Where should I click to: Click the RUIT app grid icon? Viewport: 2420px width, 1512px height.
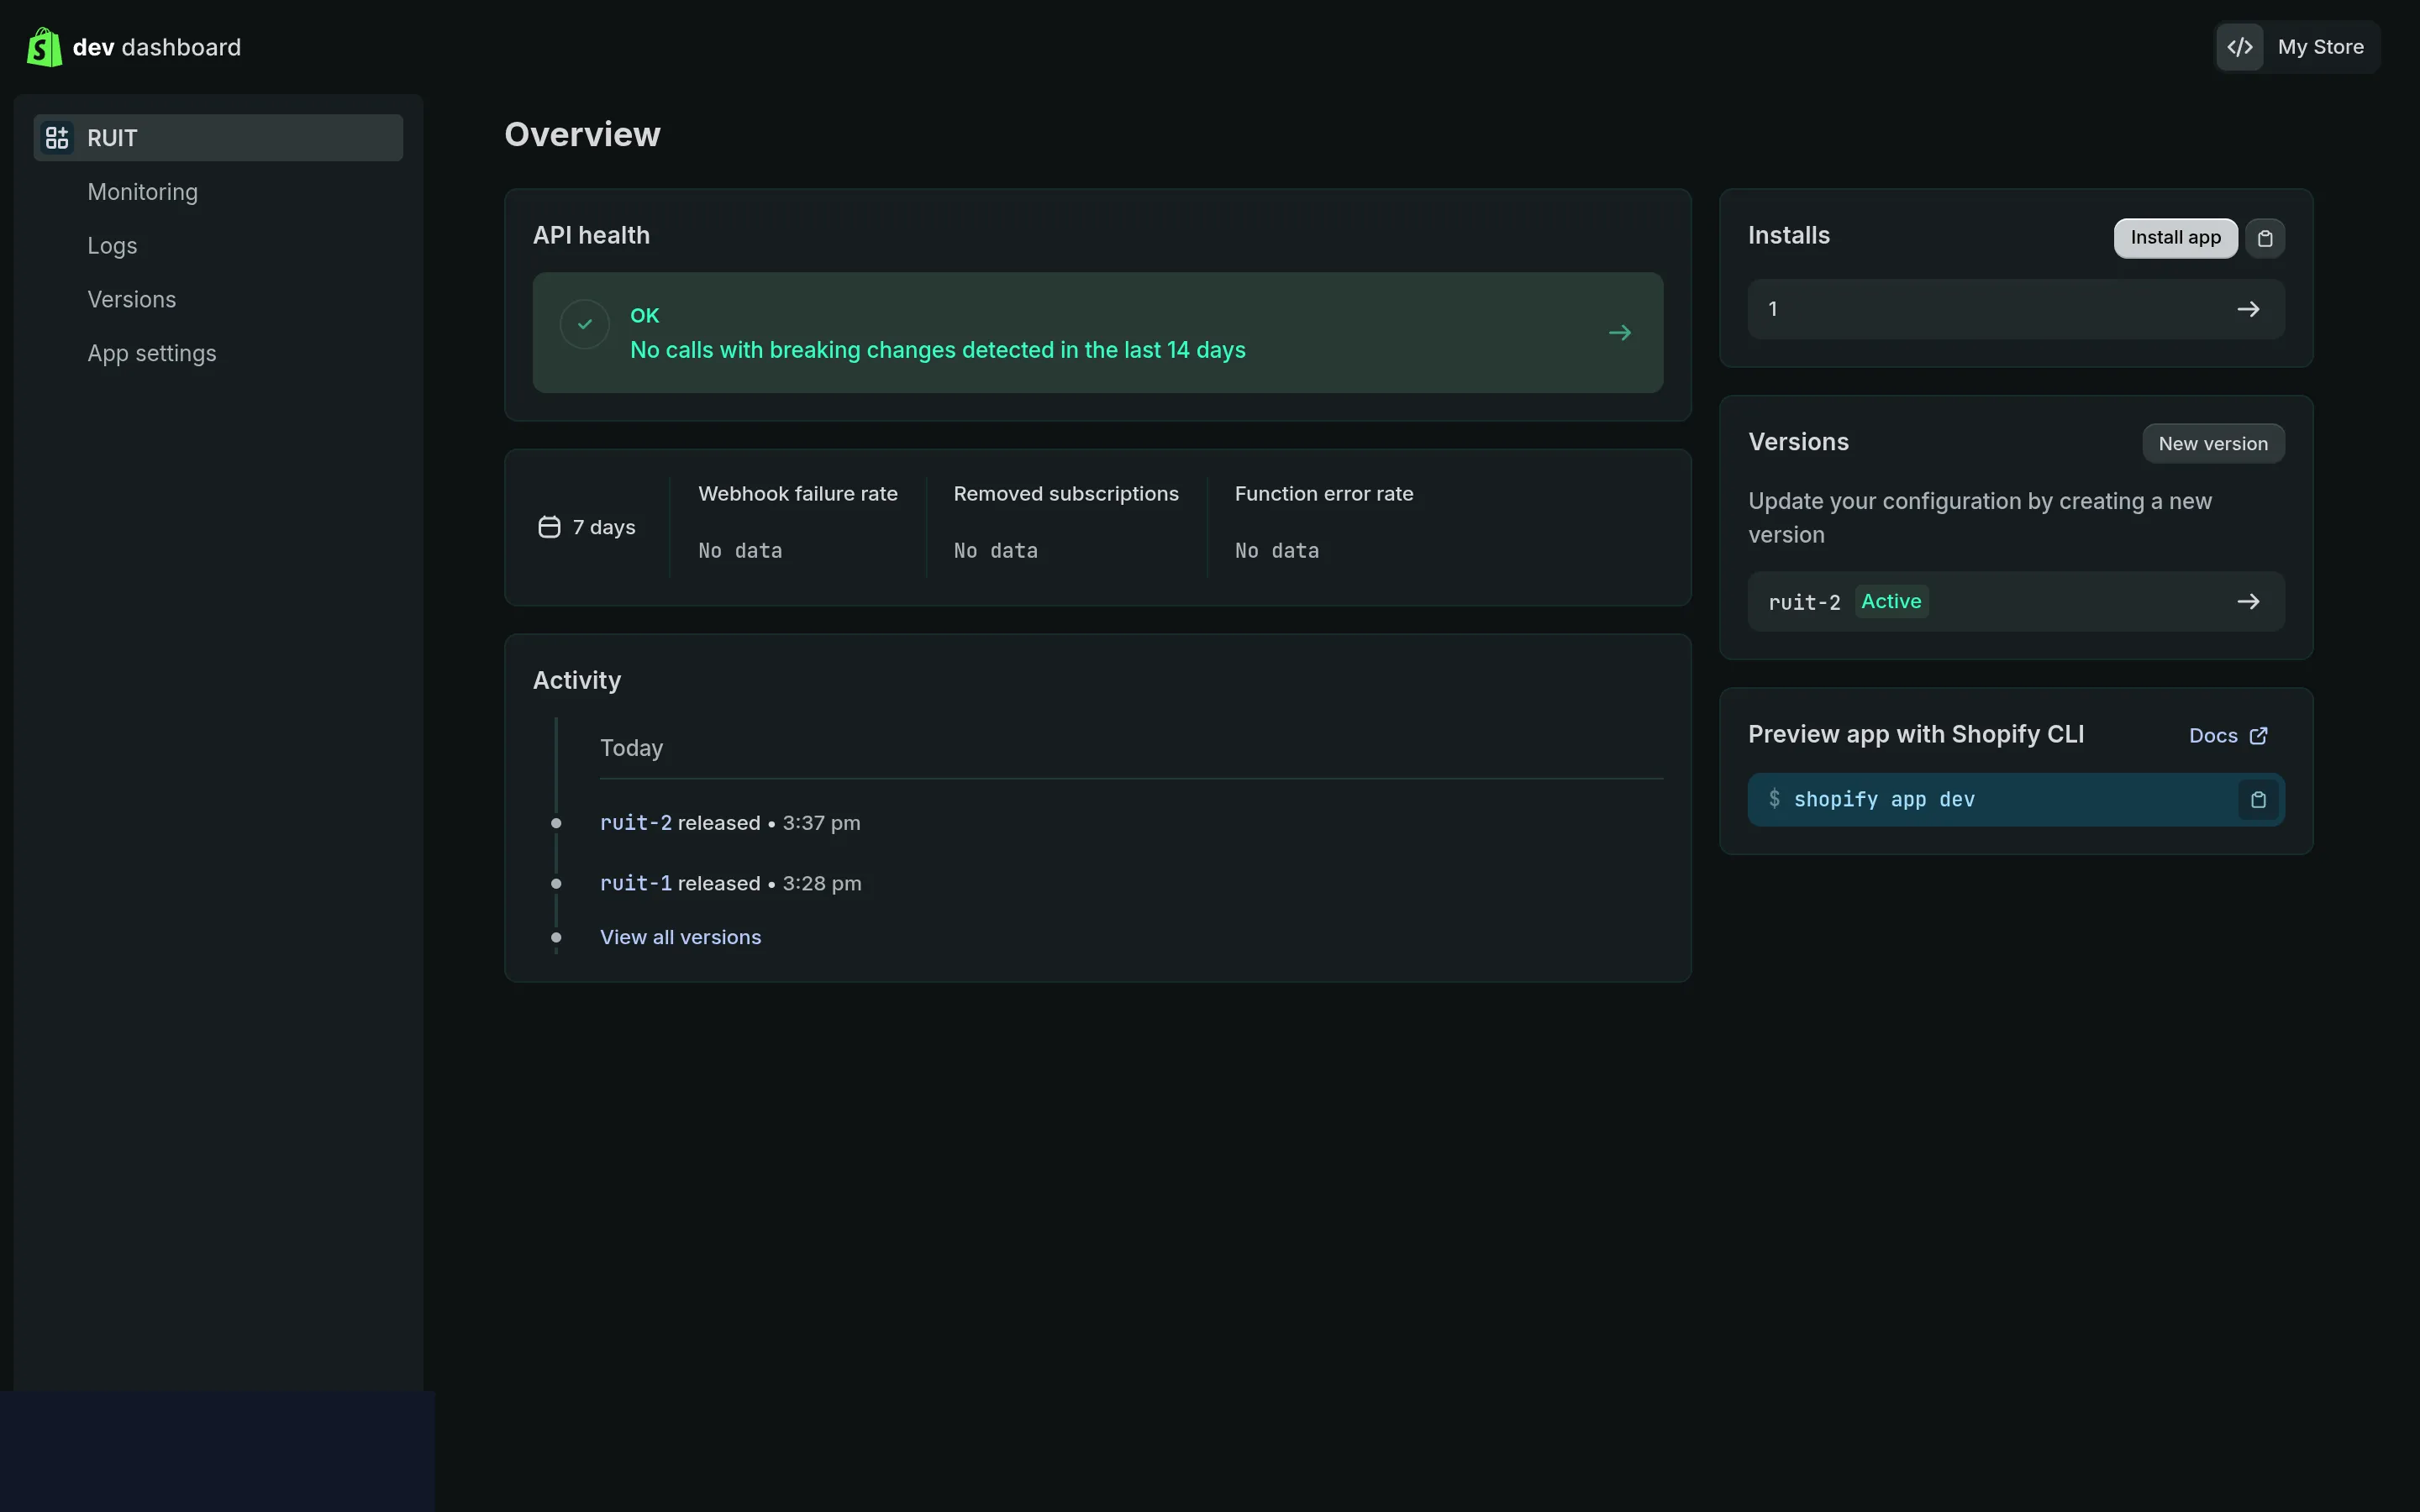click(x=57, y=138)
